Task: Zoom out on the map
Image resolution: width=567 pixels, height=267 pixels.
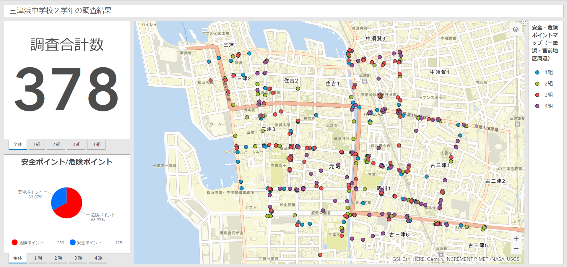Action: pos(516,249)
